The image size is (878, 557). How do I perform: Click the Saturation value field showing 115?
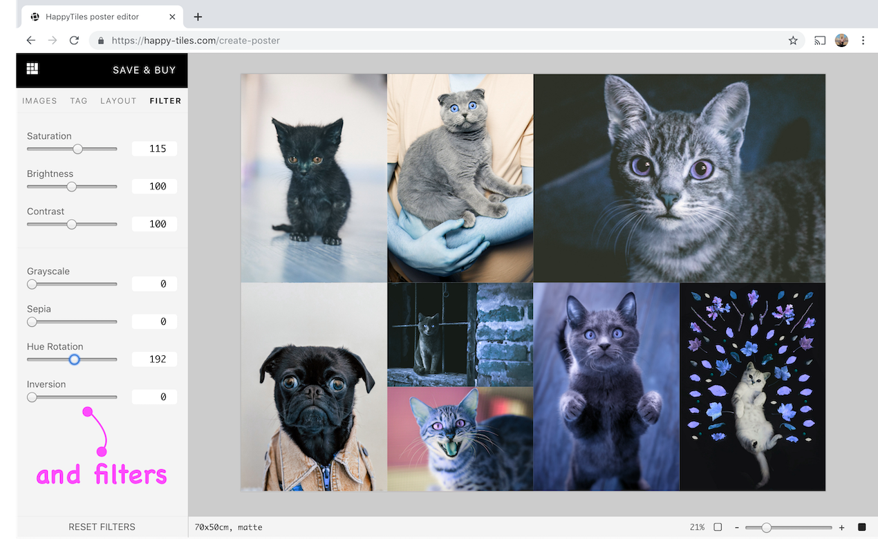[153, 148]
